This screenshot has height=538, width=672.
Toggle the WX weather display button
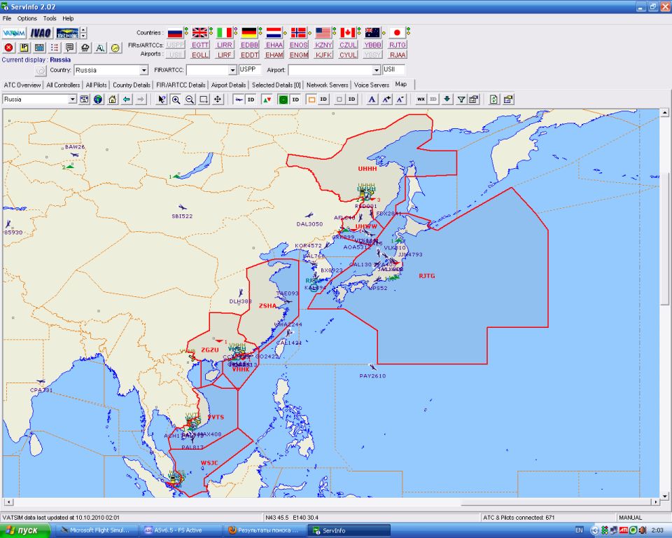tap(421, 99)
